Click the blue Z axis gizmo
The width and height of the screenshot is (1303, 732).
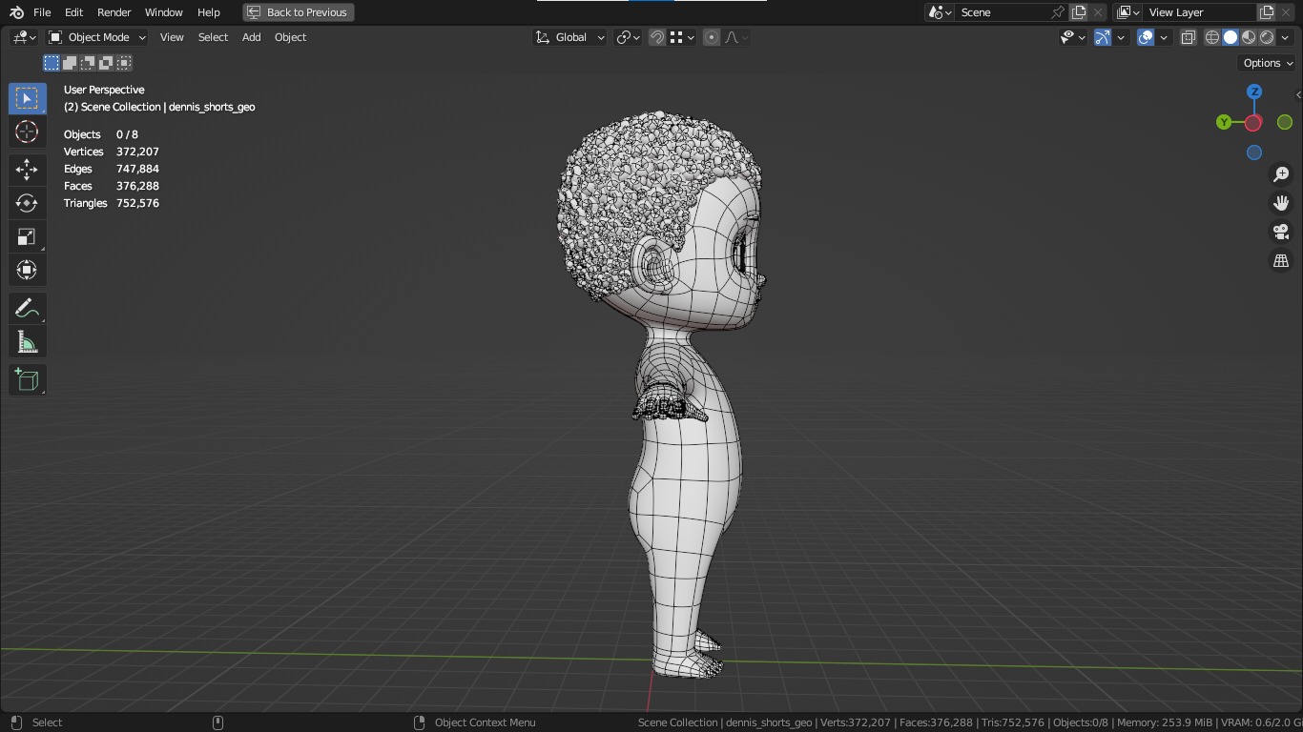tap(1254, 91)
